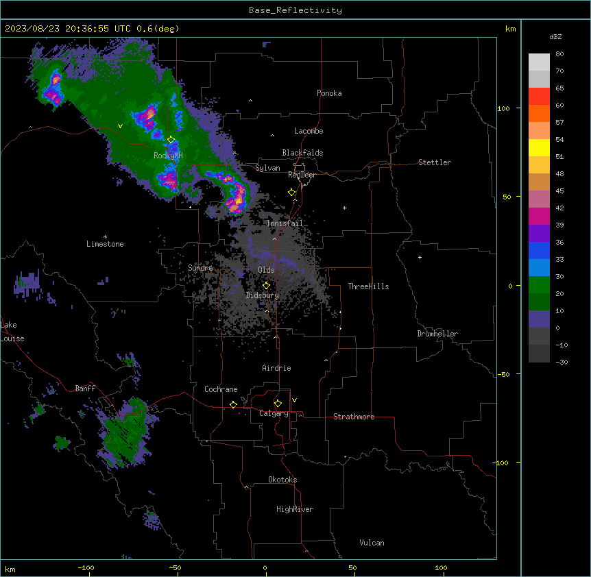This screenshot has width=591, height=577.
Task: Click the Sundre label
Action: [200, 268]
